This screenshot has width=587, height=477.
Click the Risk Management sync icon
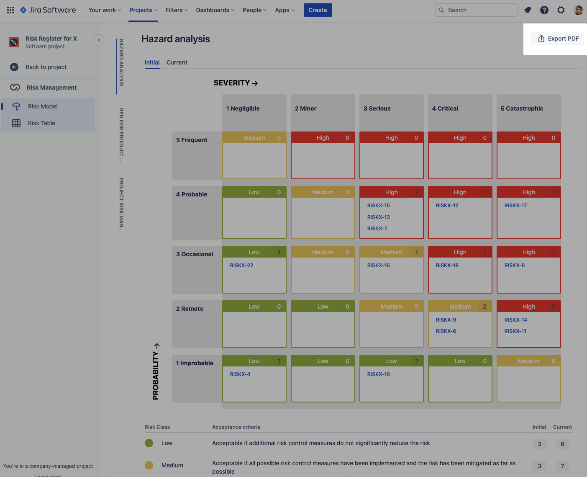[15, 87]
